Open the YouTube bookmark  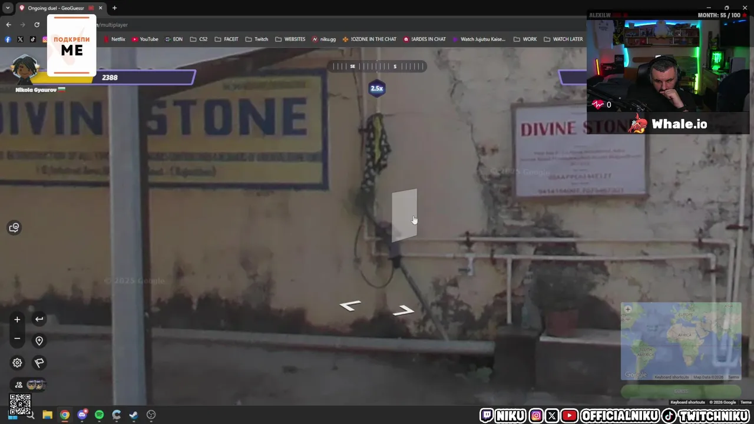145,39
